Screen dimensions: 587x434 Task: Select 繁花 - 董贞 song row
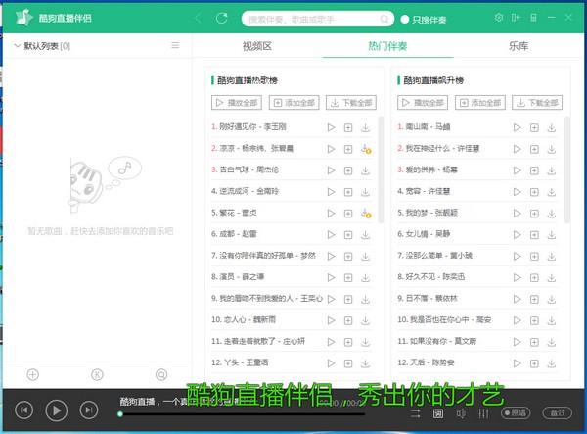coord(292,213)
